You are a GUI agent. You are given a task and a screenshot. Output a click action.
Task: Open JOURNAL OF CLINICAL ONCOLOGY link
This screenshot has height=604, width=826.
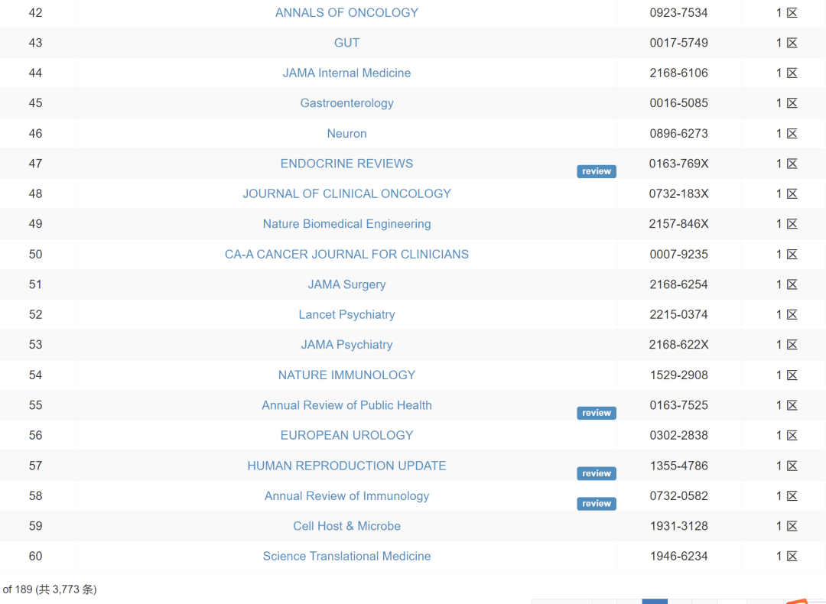(x=346, y=193)
